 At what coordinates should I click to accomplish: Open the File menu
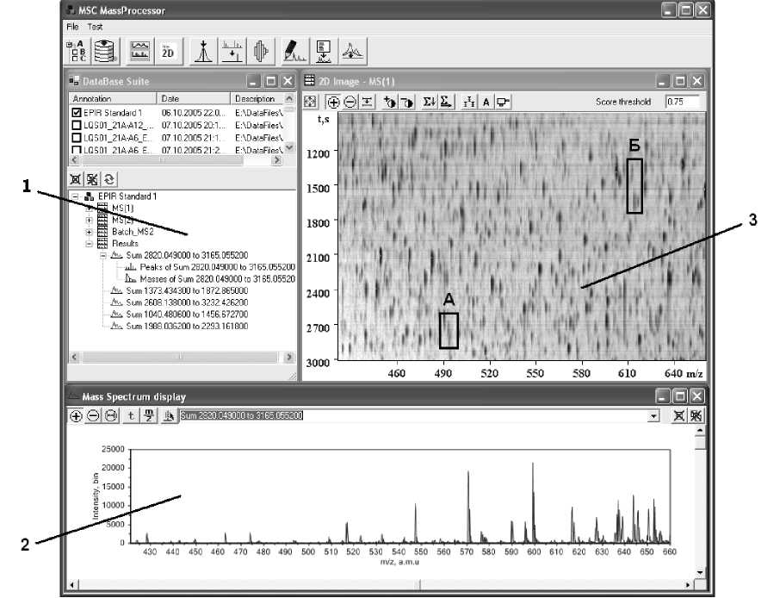click(72, 27)
